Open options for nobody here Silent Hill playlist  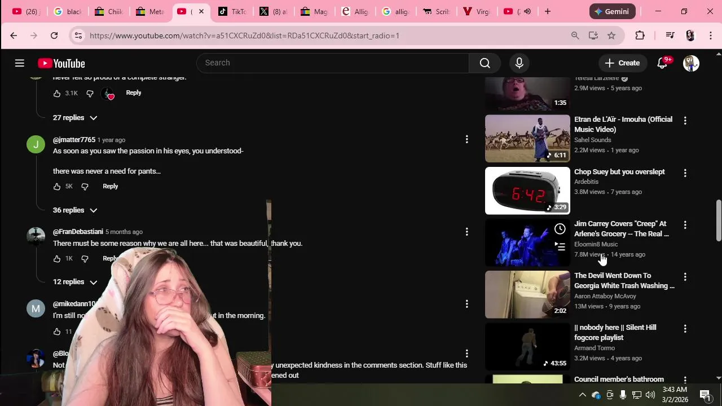pos(685,328)
